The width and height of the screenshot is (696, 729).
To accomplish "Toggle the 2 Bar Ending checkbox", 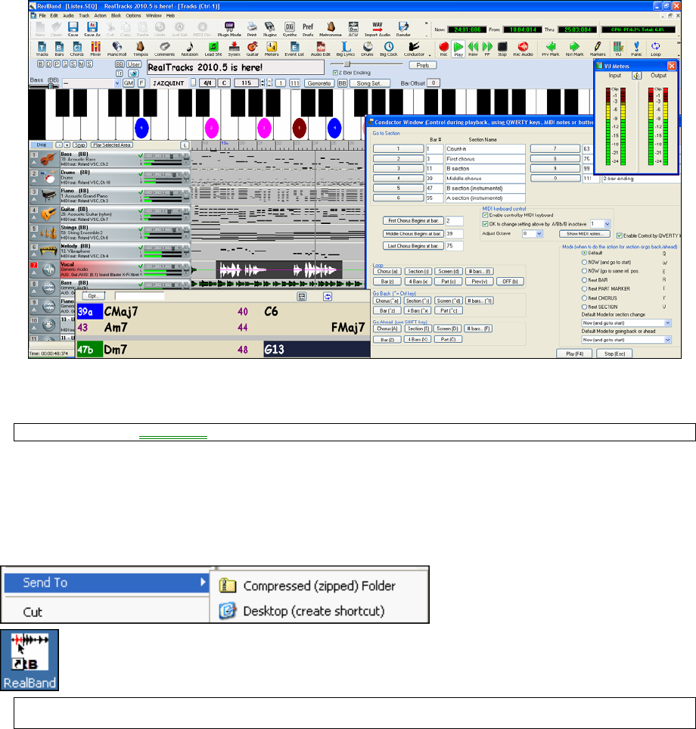I will pyautogui.click(x=335, y=73).
